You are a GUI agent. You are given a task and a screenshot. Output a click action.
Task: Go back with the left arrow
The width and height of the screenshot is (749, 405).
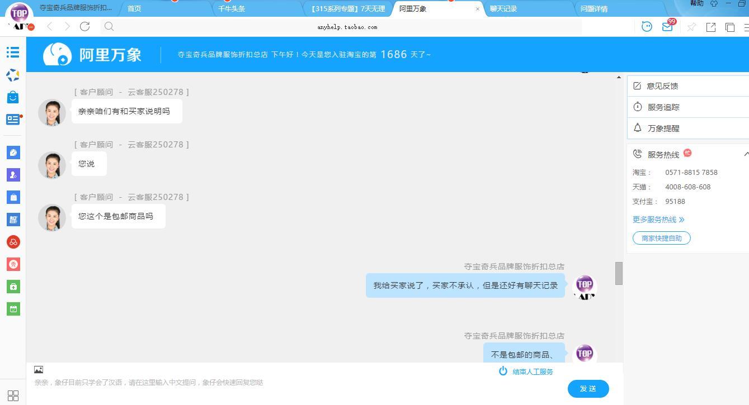click(50, 26)
